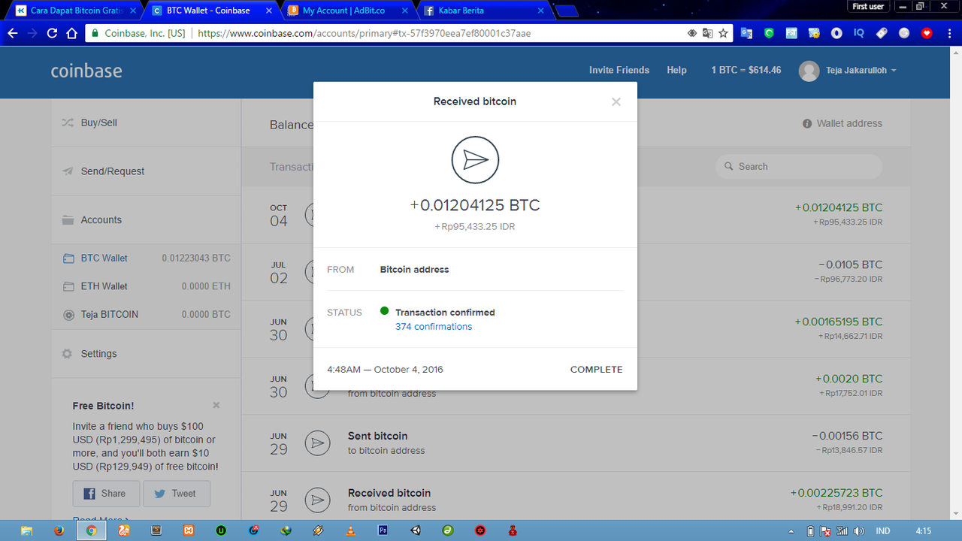This screenshot has height=541, width=962.
Task: Click the +0.00165195 BTC amount
Action: [x=839, y=322]
